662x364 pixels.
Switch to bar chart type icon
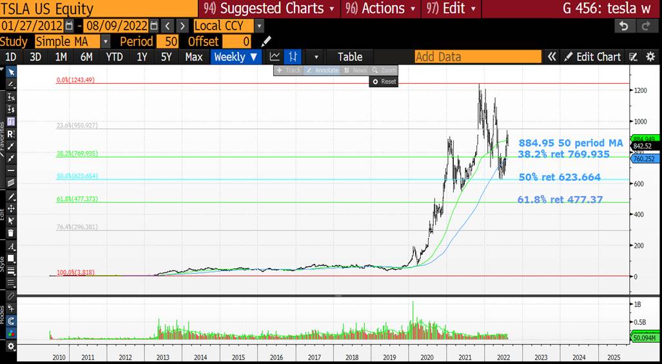pyautogui.click(x=293, y=57)
